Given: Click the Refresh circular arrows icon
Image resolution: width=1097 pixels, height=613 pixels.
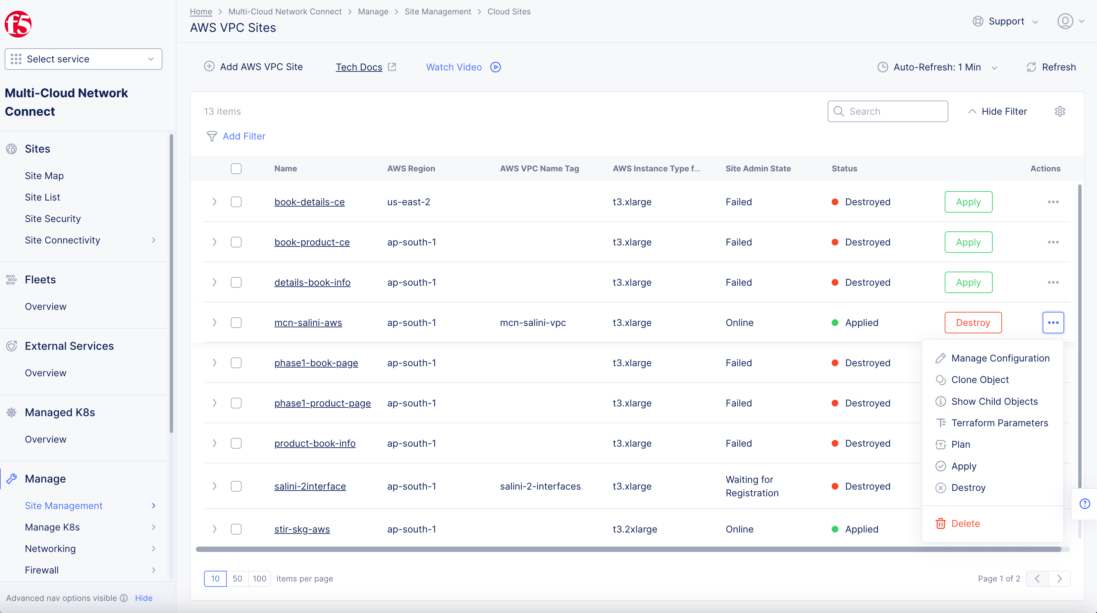Looking at the screenshot, I should [x=1031, y=67].
